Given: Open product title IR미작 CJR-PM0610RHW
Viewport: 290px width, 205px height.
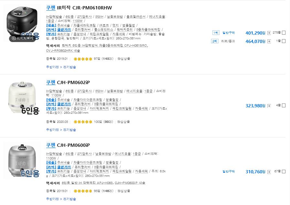Looking at the screenshot, I should (84, 8).
